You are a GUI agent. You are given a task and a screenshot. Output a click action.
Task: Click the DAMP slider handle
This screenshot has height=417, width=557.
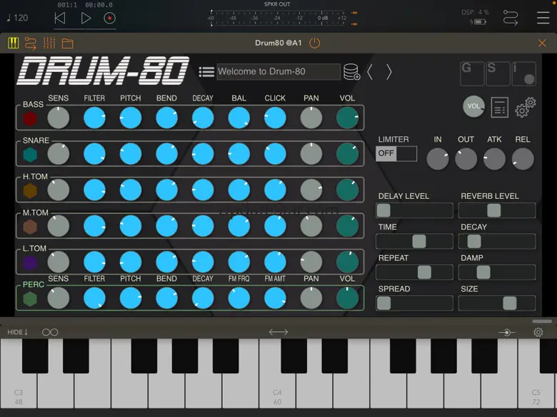[x=483, y=272]
